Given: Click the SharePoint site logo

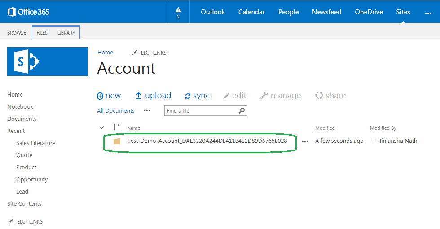Looking at the screenshot, I should 48,62.
